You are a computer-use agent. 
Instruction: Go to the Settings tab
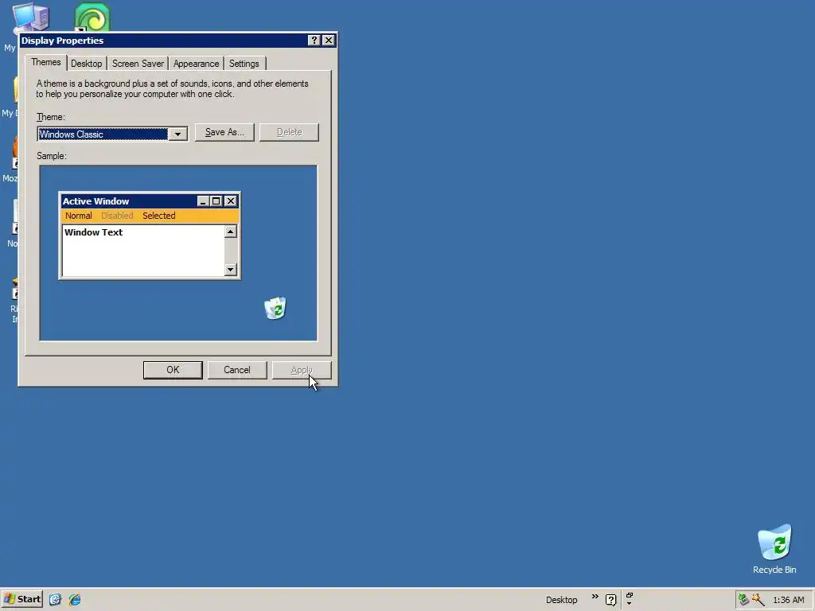244,64
